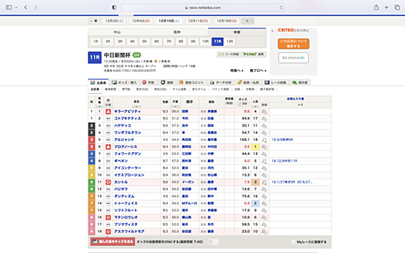Expand horse name column sort dropdown
This screenshot has width=405, height=253.
[x=136, y=106]
